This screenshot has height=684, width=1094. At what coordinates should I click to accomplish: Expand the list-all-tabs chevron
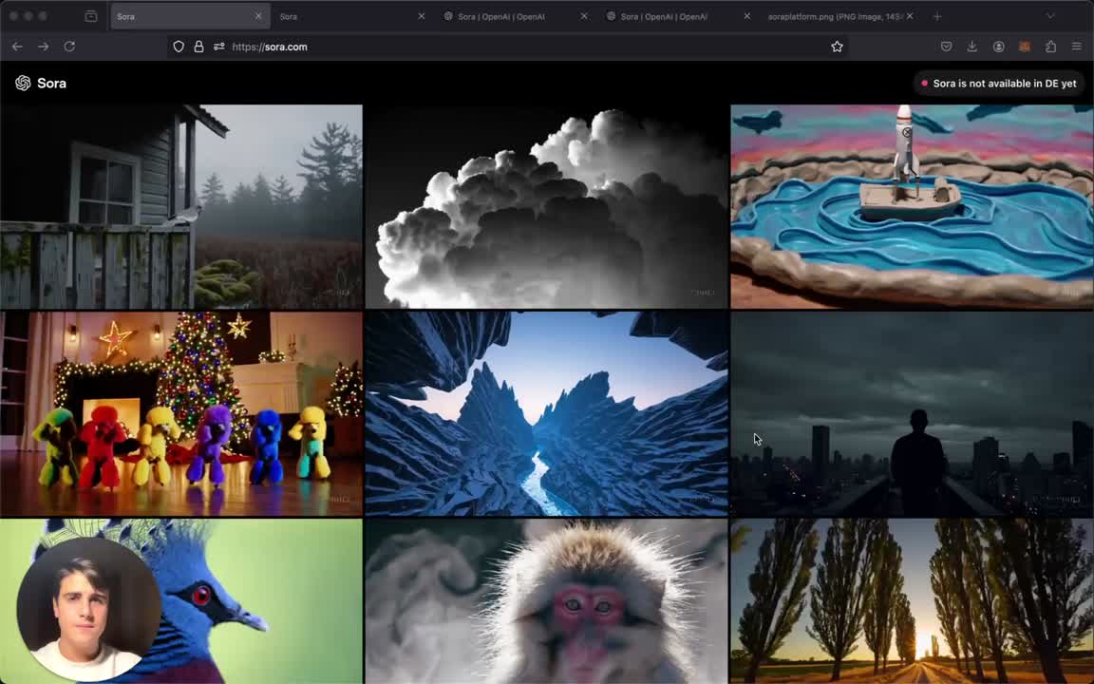(1050, 16)
